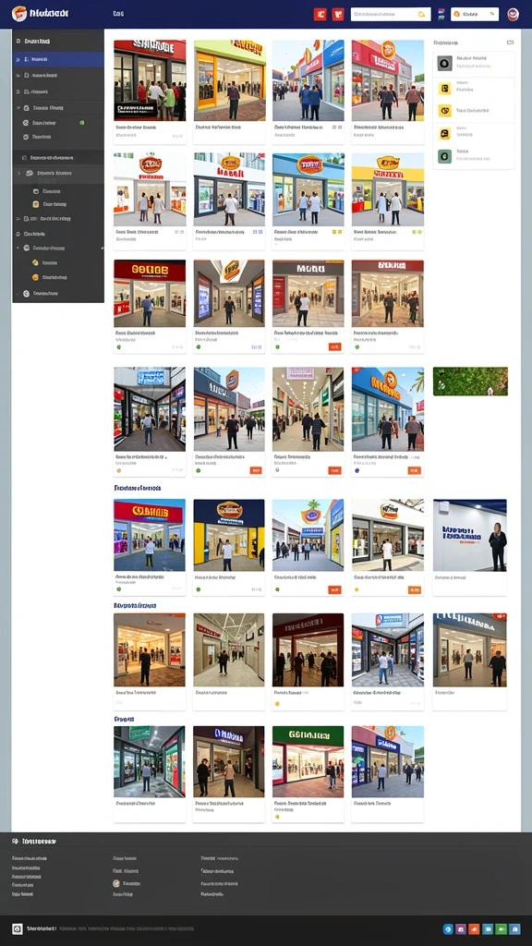Viewport: 532px width, 946px height.
Task: Click the yellow search icon inside search field
Action: coord(422,14)
